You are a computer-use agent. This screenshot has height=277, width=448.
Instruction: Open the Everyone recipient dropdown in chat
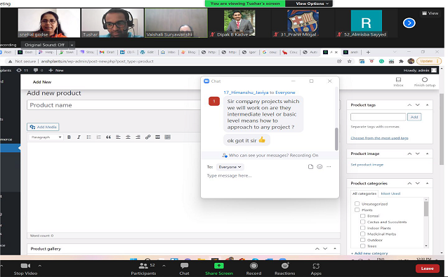(x=230, y=167)
